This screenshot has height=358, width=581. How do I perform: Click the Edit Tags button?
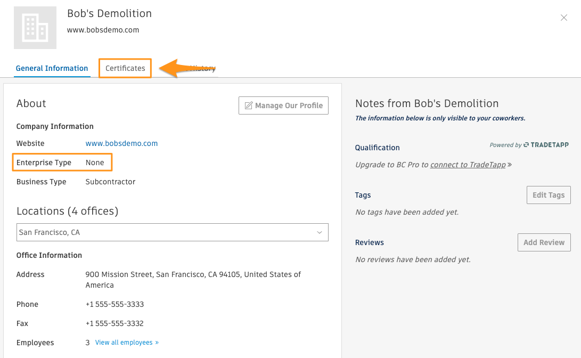coord(549,195)
